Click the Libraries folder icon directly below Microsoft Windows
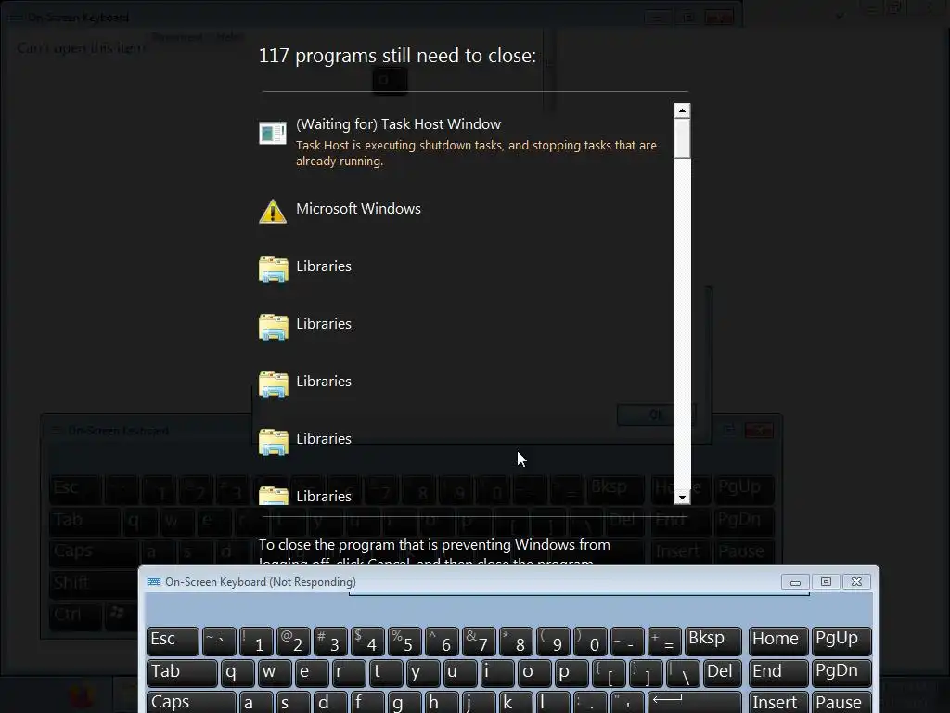Viewport: 950px width, 713px height. pos(274,269)
